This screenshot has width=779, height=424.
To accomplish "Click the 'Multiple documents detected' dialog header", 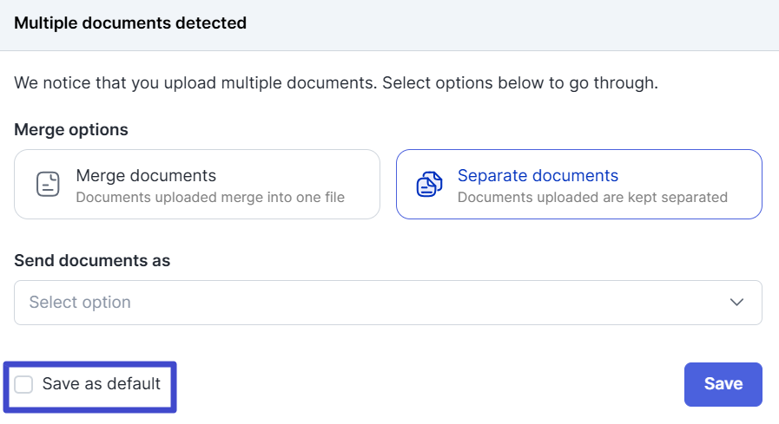I will coord(130,23).
